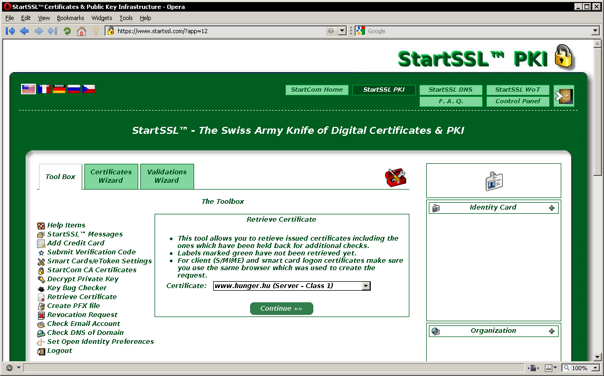Open the File menu
The width and height of the screenshot is (604, 376).
(x=9, y=18)
